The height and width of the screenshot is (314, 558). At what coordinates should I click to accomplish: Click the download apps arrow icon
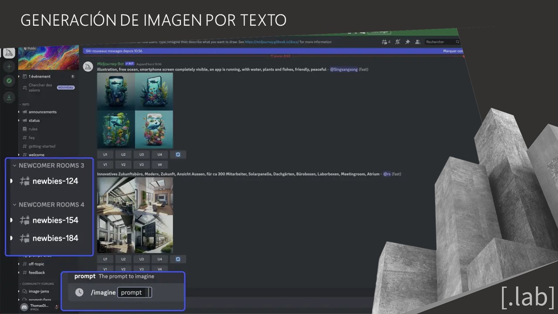pos(9,97)
